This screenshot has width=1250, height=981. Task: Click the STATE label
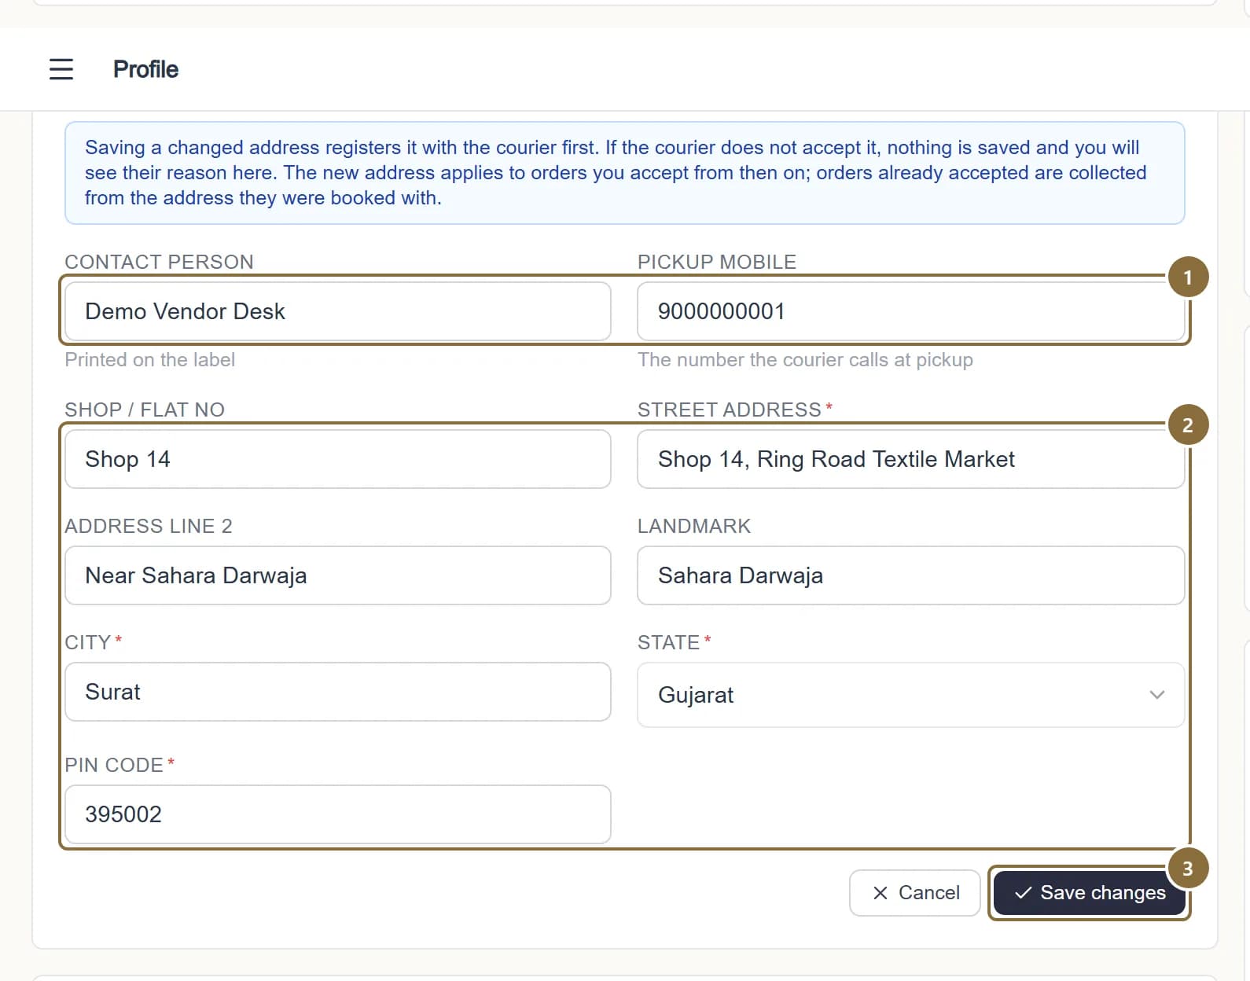pos(669,642)
